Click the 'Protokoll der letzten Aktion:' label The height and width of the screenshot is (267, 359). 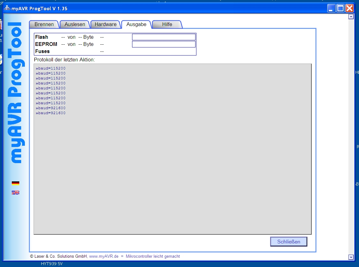(x=64, y=60)
